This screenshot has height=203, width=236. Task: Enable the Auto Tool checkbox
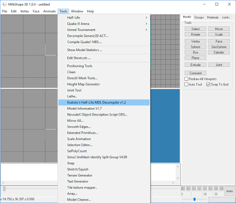pos(186,84)
